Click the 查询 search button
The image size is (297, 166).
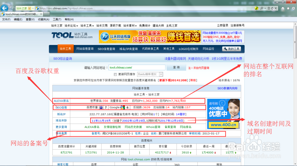[x=176, y=67]
